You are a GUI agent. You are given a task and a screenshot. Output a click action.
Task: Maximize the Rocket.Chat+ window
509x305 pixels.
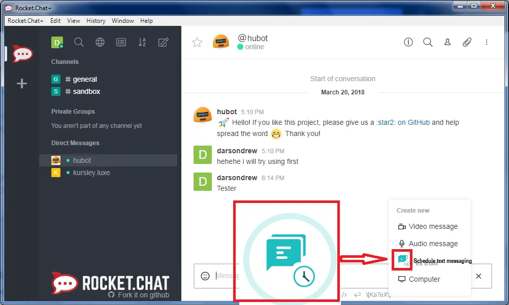[474, 6]
